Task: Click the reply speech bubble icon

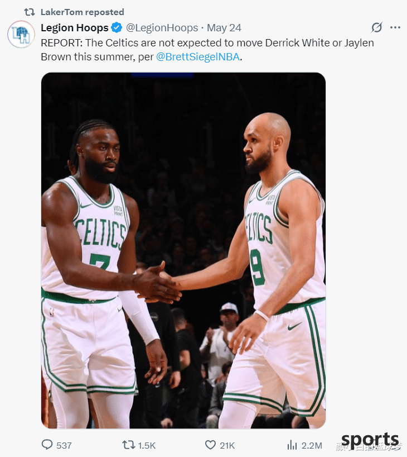Action: pos(47,445)
